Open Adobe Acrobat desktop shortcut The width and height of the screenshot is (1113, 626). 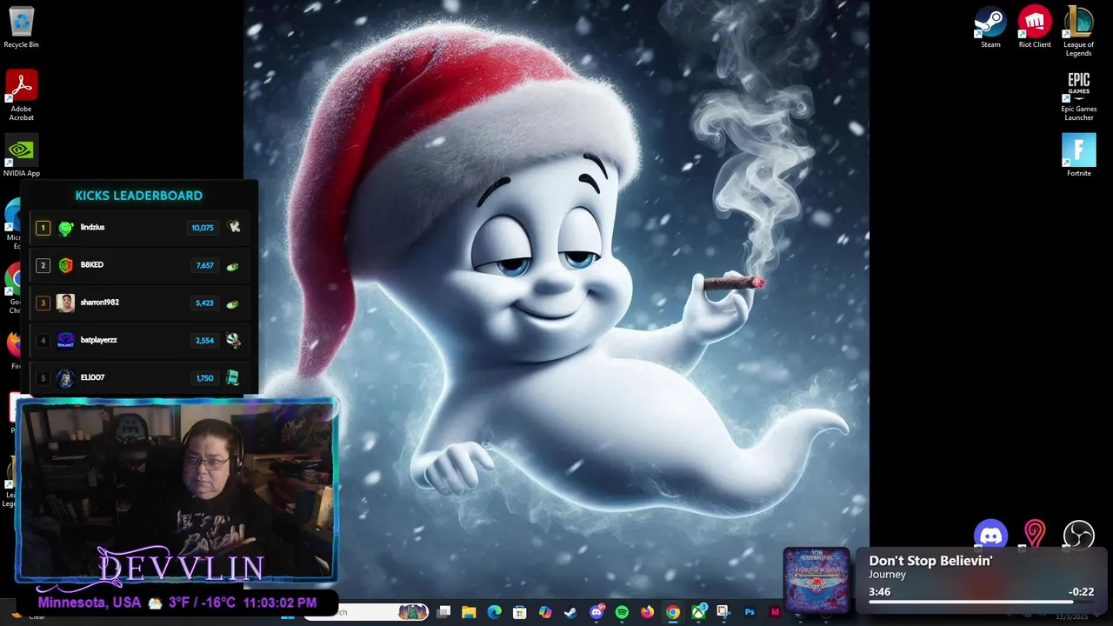[21, 95]
